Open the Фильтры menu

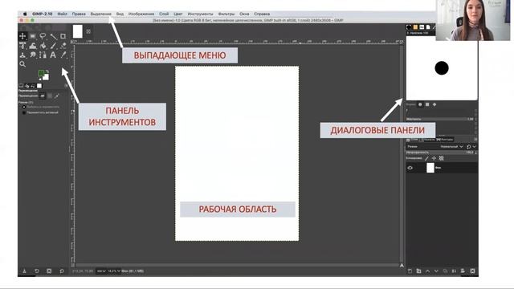tap(226, 14)
